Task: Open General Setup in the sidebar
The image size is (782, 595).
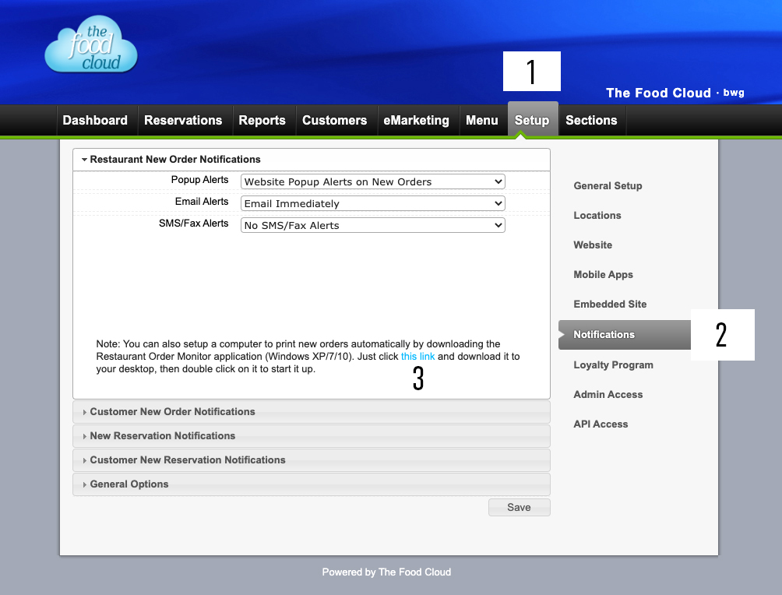Action: click(x=608, y=185)
